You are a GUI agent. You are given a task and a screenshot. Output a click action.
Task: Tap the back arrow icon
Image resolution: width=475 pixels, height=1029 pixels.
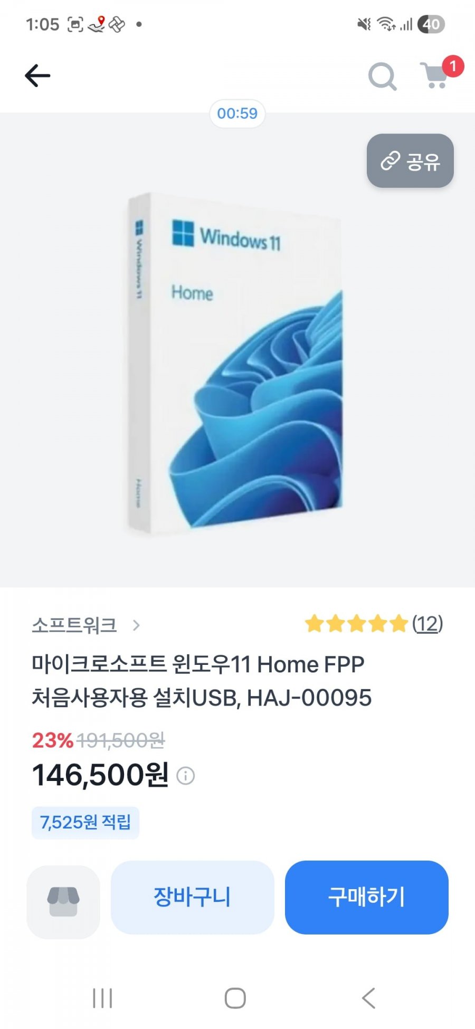(37, 75)
